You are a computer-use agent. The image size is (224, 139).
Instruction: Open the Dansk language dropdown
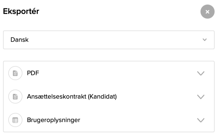[109, 40]
